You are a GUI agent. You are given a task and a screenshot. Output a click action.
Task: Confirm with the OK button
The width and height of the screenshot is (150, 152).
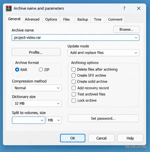click(73, 138)
